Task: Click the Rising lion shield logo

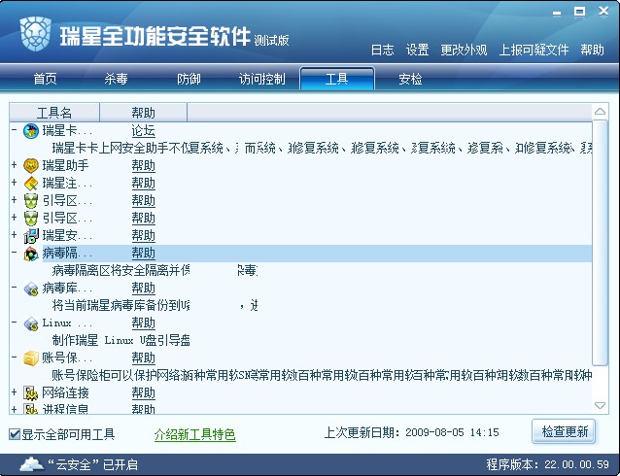Action: [36, 34]
